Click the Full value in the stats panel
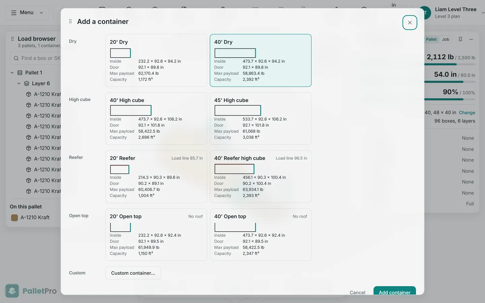 470,204
